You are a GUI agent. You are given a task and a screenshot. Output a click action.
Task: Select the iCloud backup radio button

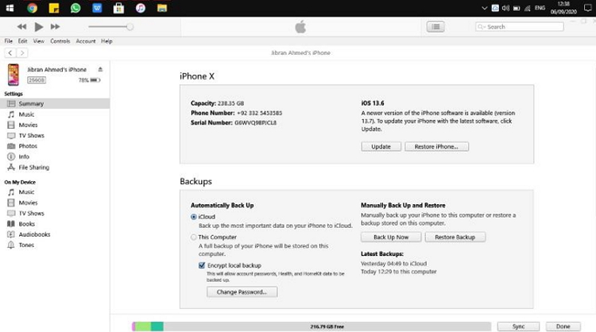pos(194,217)
